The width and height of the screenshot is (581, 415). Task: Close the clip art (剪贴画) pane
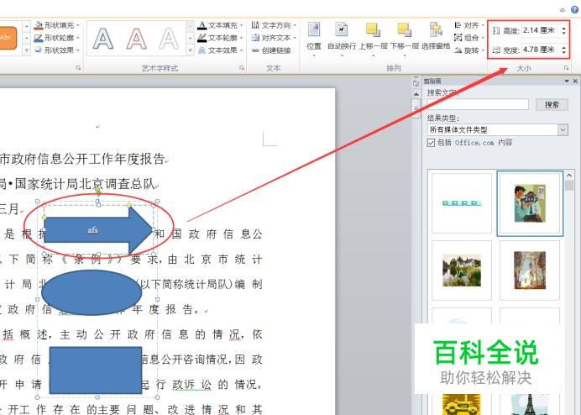click(x=575, y=81)
